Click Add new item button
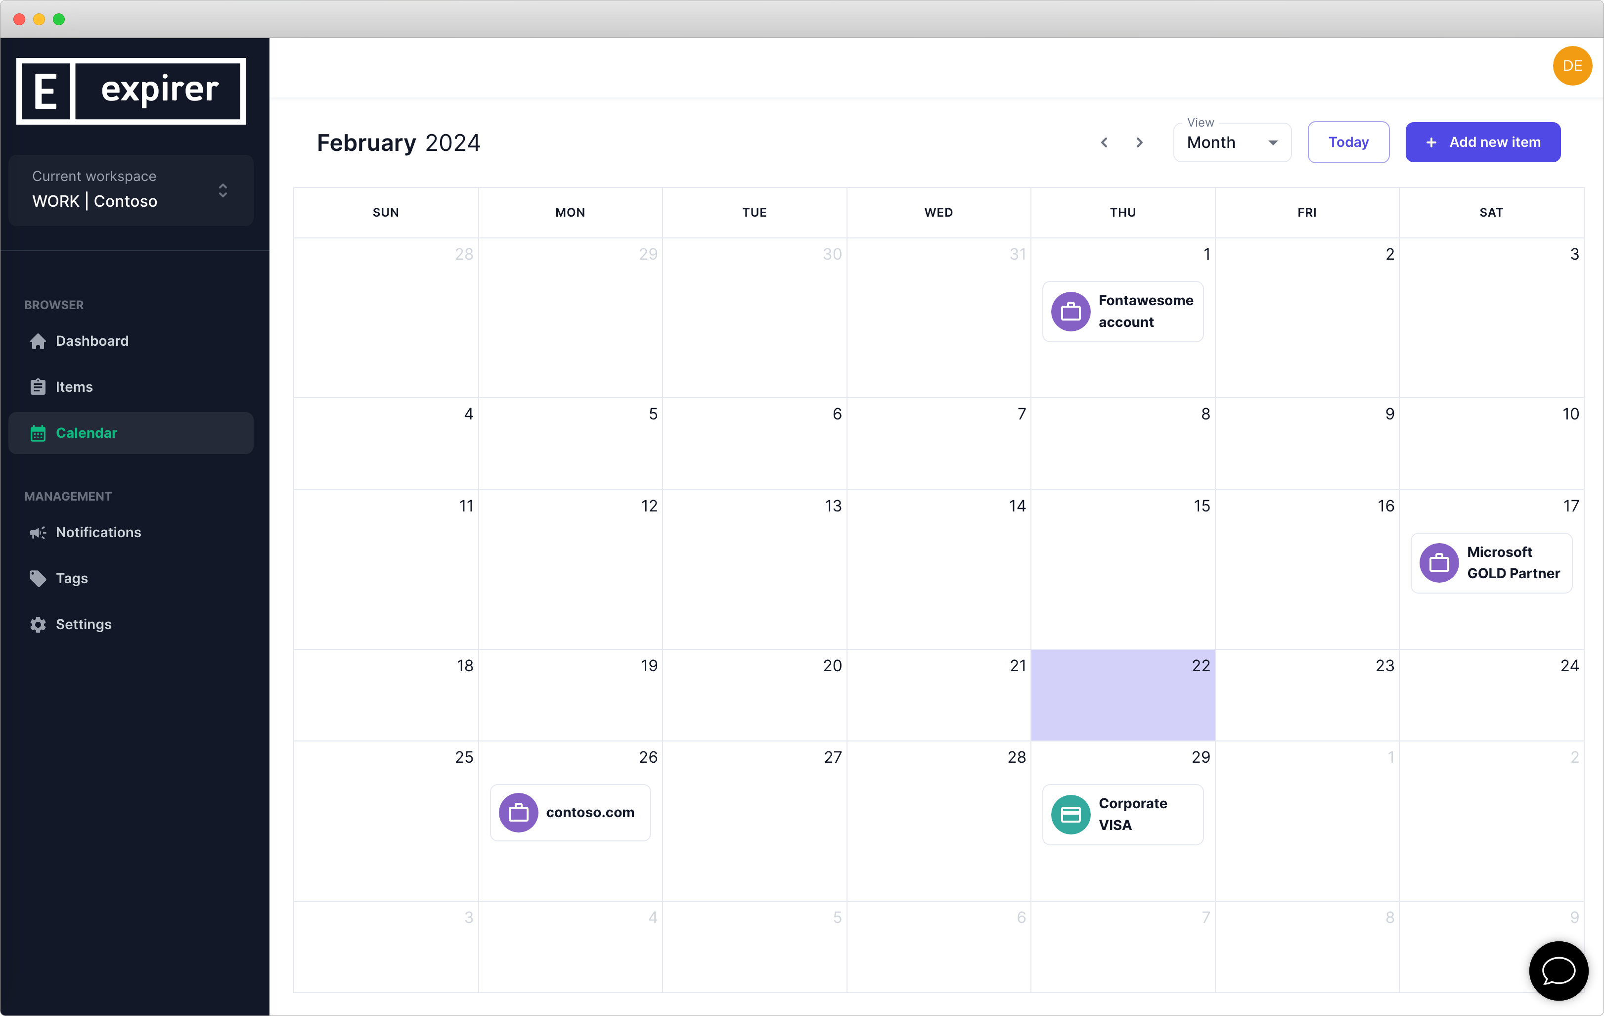Image resolution: width=1604 pixels, height=1016 pixels. (x=1482, y=142)
